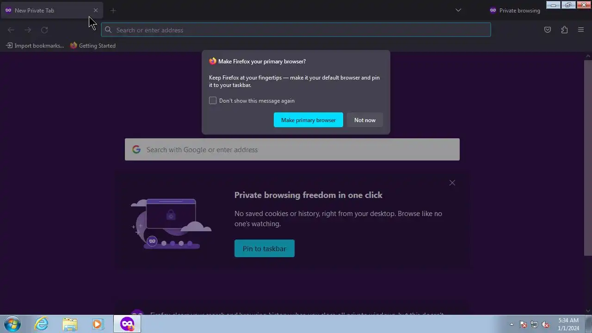Click the Firefox logo in the prompt
The width and height of the screenshot is (592, 333).
pos(213,61)
